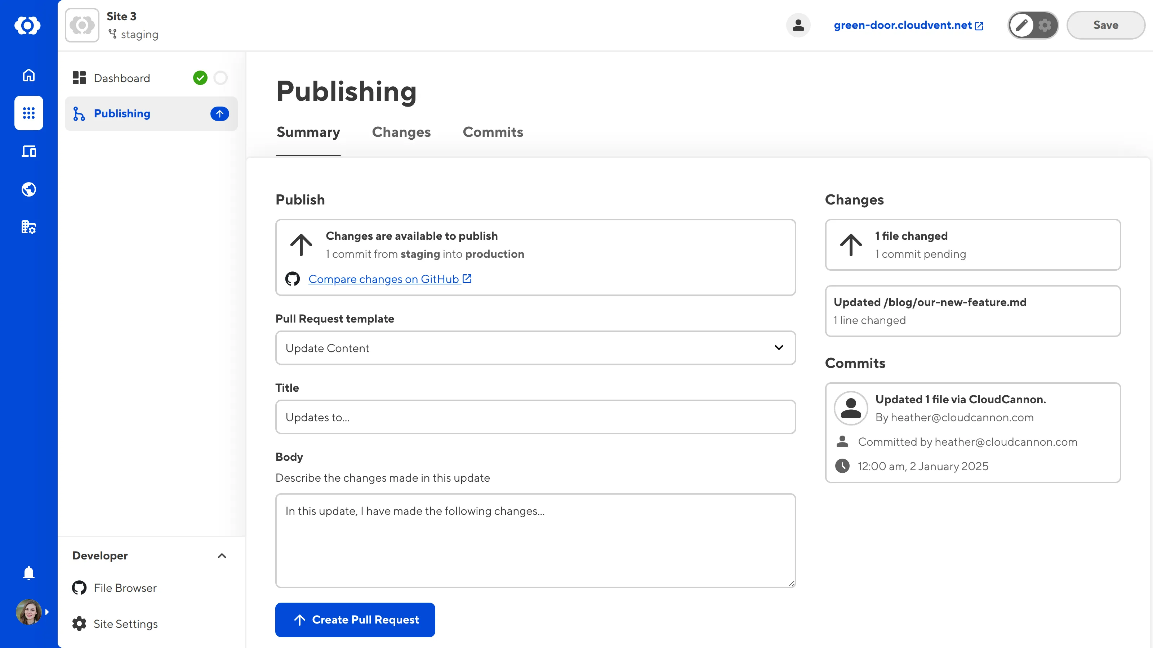Switch to the Commits tab
The image size is (1153, 648).
(493, 132)
